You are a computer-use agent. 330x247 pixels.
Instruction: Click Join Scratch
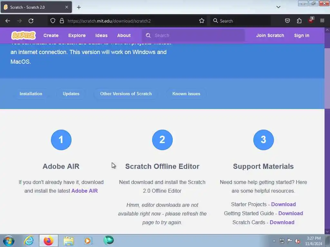[x=270, y=35]
